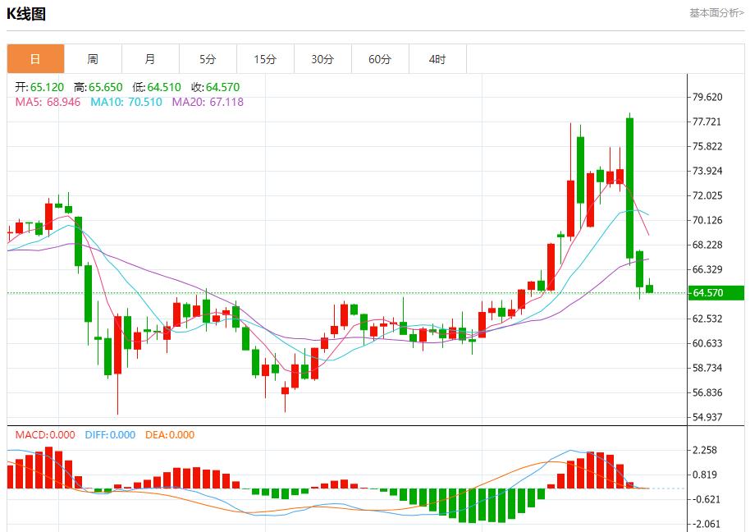Open the 基本面分析 link
The image size is (750, 532).
(x=716, y=13)
